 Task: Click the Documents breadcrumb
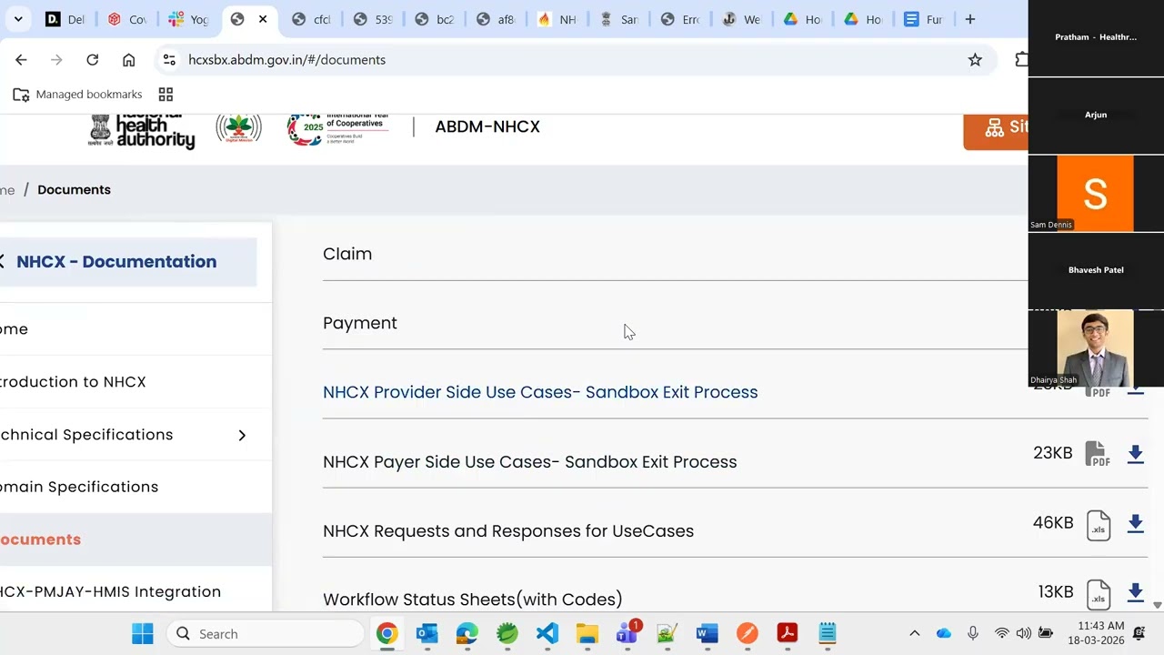coord(74,190)
